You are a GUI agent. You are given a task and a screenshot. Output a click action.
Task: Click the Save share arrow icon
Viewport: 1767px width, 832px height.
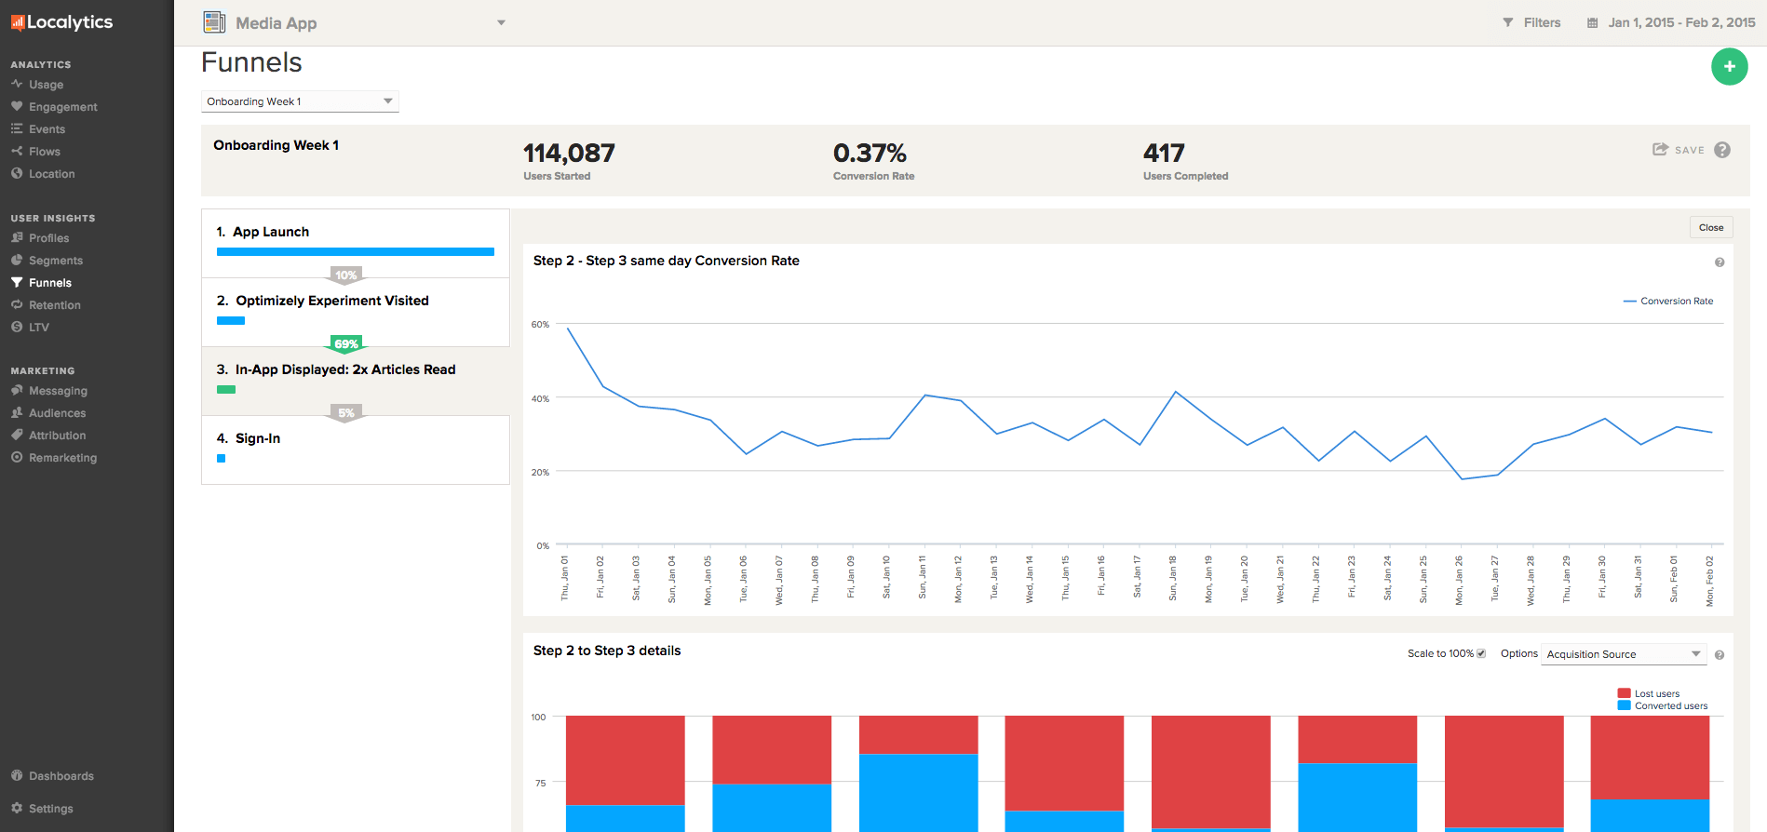[1660, 149]
